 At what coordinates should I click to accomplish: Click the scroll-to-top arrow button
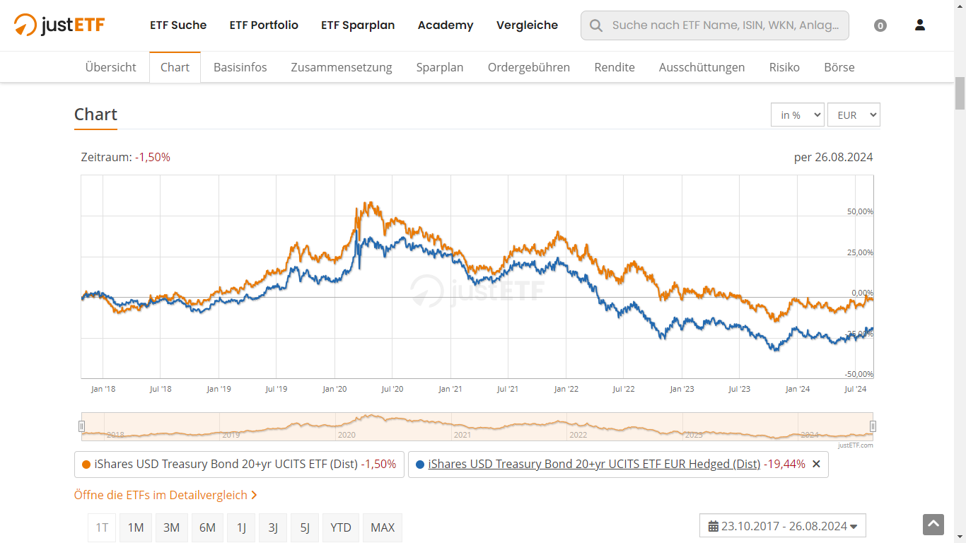tap(933, 525)
